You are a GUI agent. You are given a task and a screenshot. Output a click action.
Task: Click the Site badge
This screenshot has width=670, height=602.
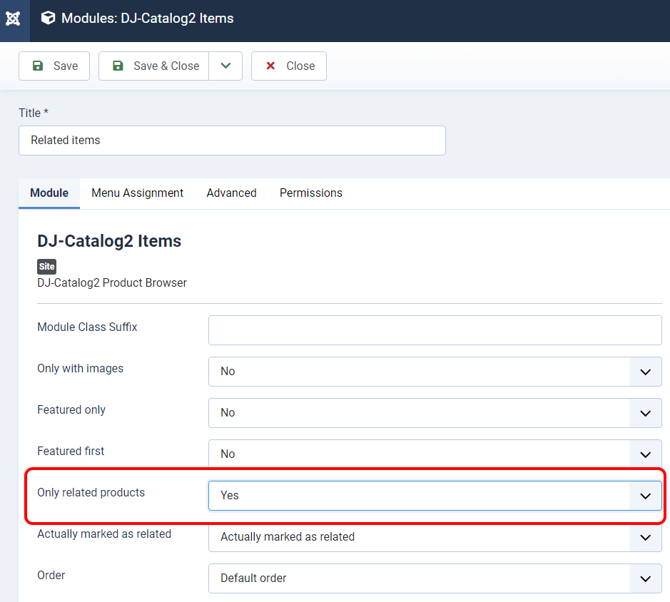(46, 267)
